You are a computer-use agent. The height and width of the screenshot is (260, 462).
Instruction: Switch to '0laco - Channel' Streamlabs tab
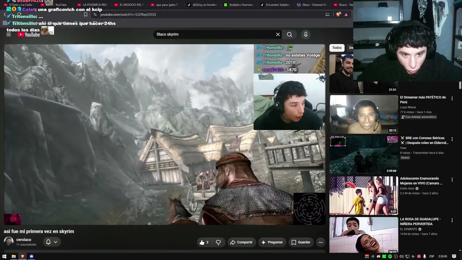point(312,5)
